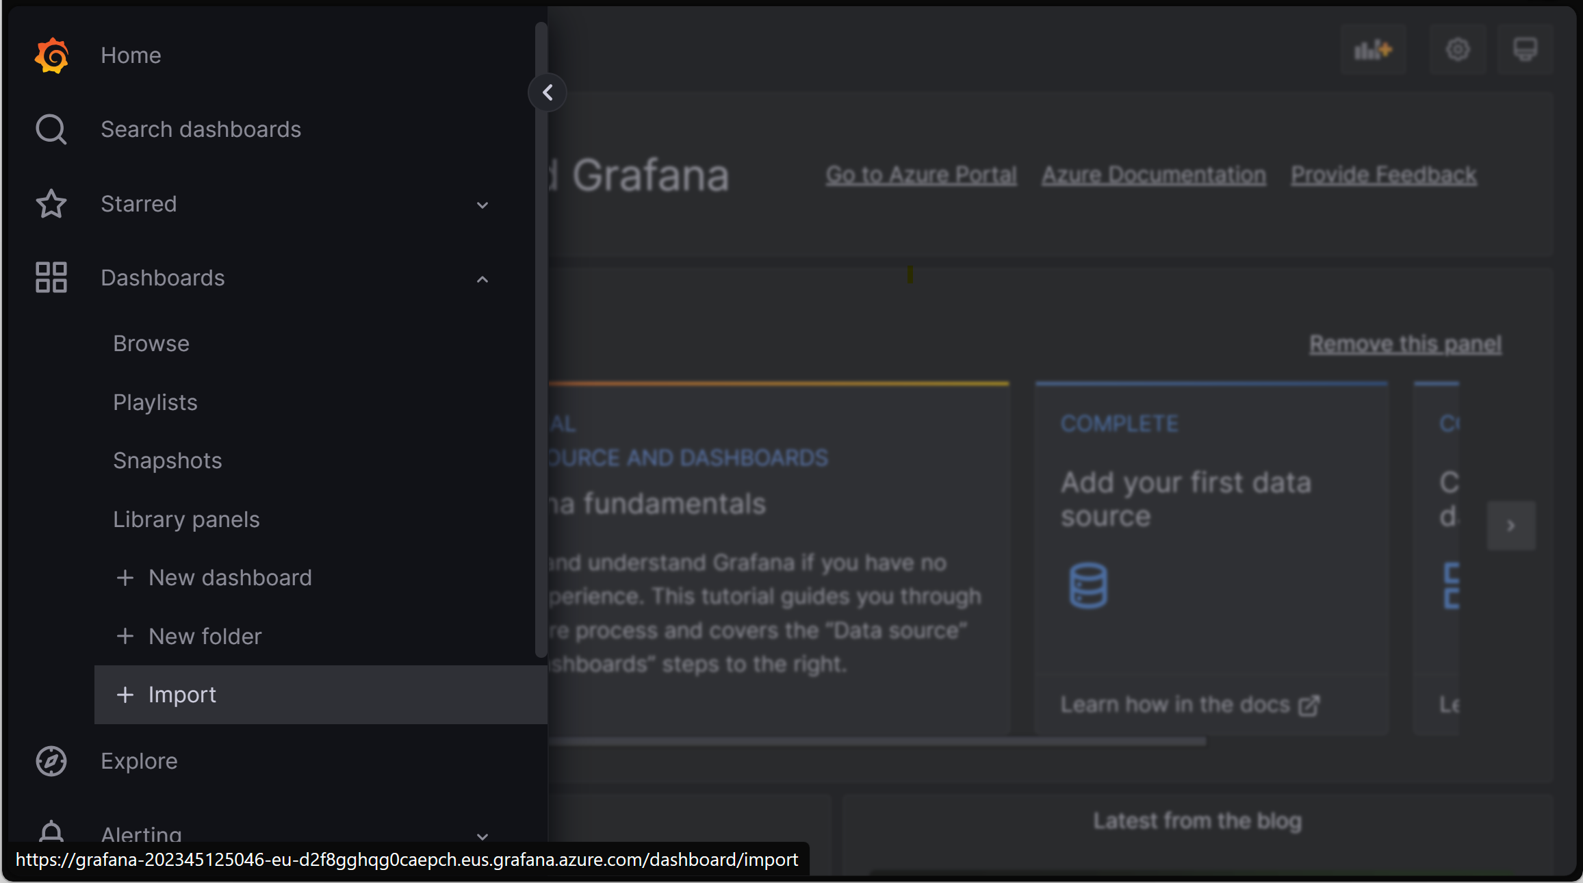Screen dimensions: 1583x883
Task: Click the Alerting bell icon
Action: point(50,833)
